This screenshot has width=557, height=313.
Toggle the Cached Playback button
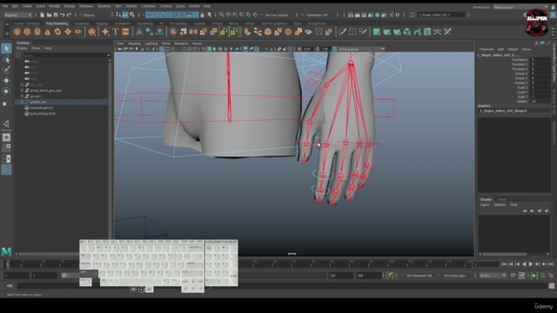521,276
